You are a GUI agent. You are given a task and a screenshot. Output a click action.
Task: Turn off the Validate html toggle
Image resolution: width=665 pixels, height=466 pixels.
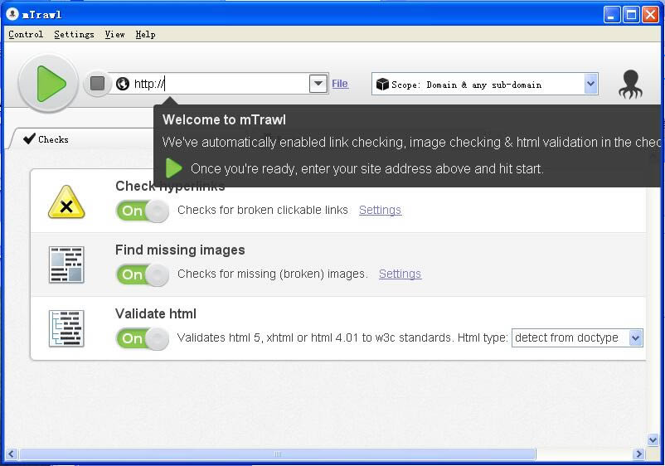tap(143, 338)
